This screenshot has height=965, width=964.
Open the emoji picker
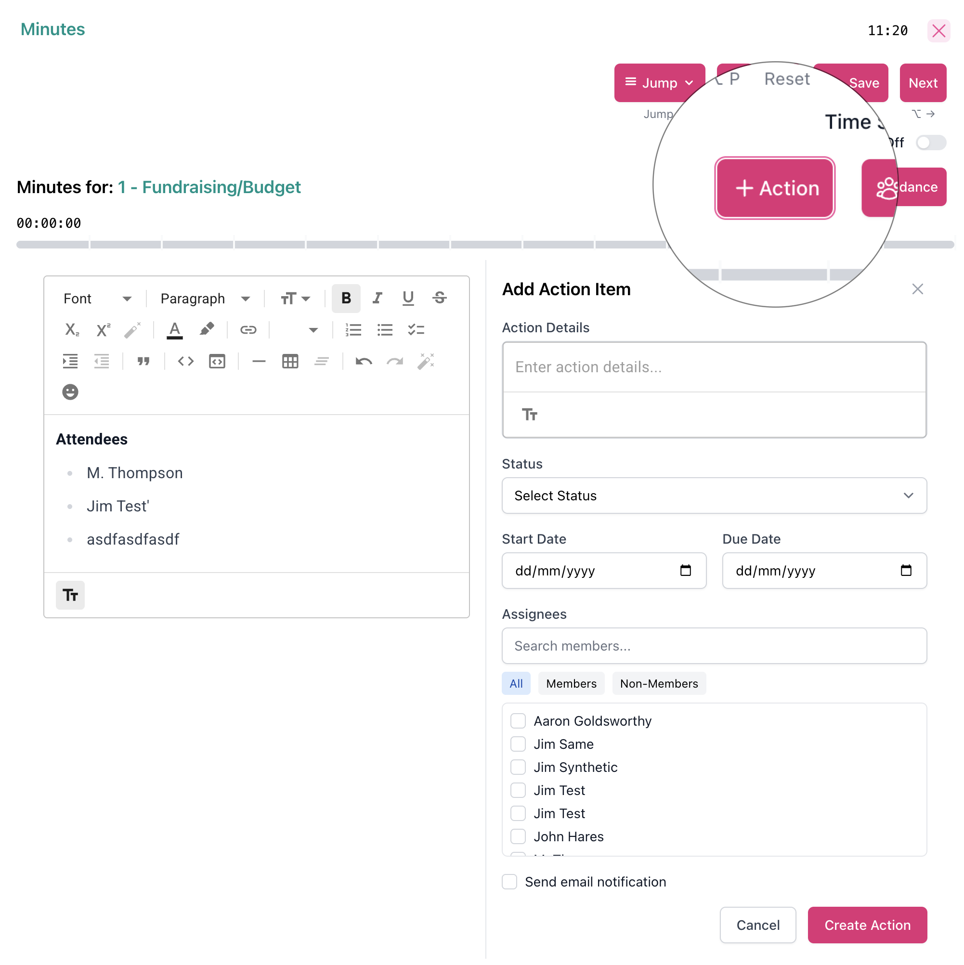(70, 391)
